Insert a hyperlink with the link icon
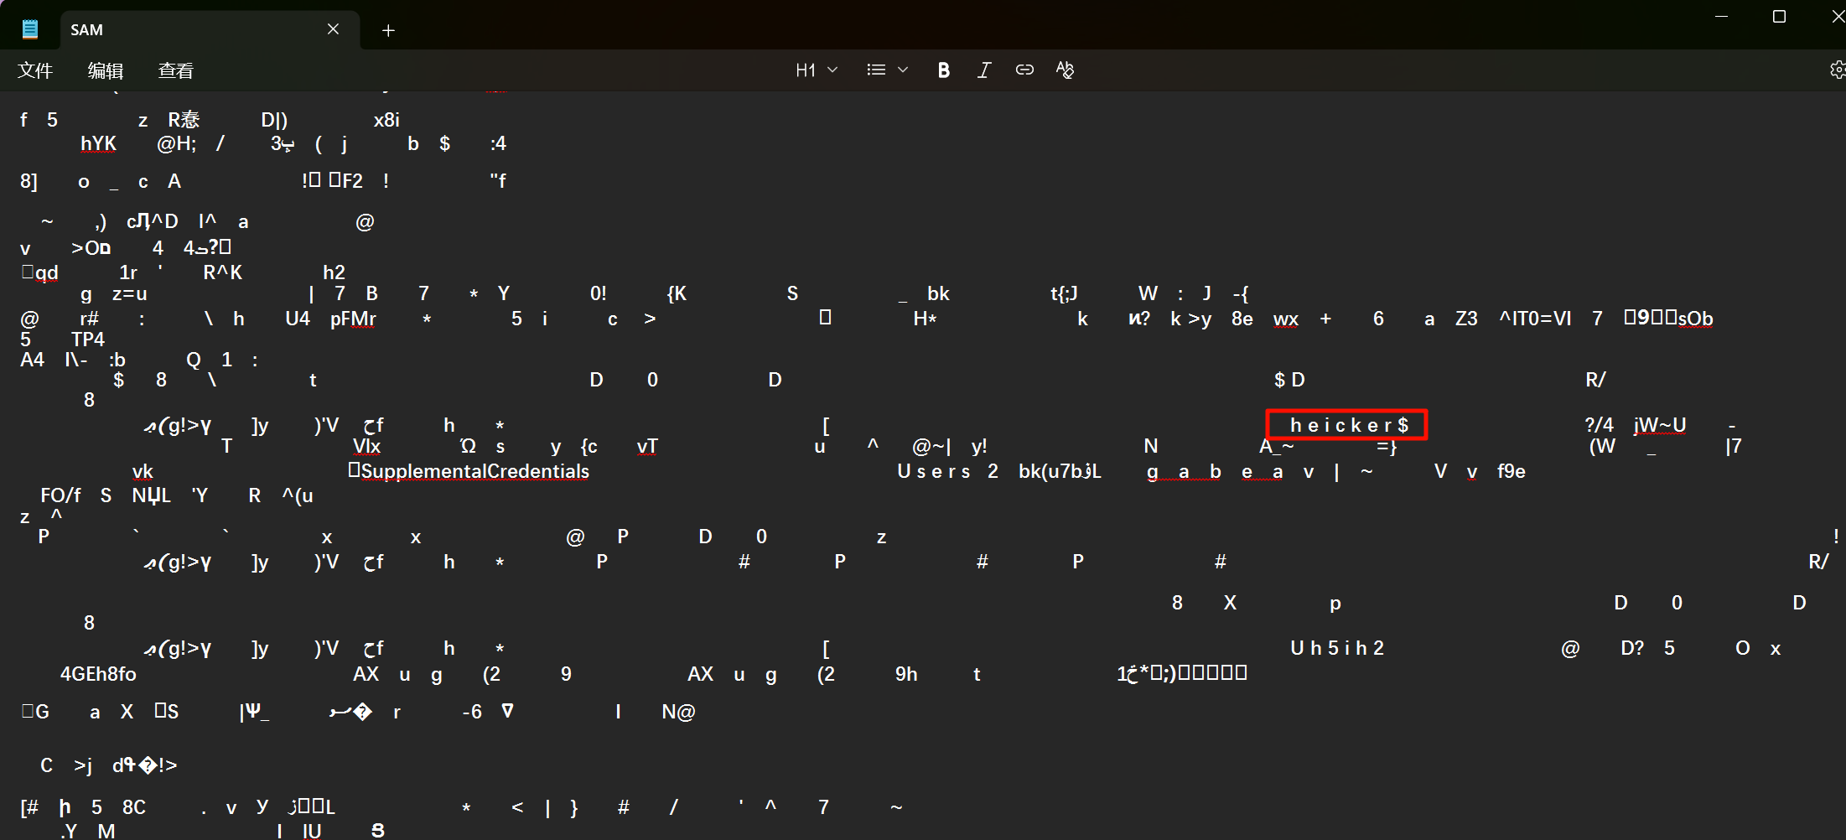Image resolution: width=1846 pixels, height=840 pixels. tap(1024, 70)
